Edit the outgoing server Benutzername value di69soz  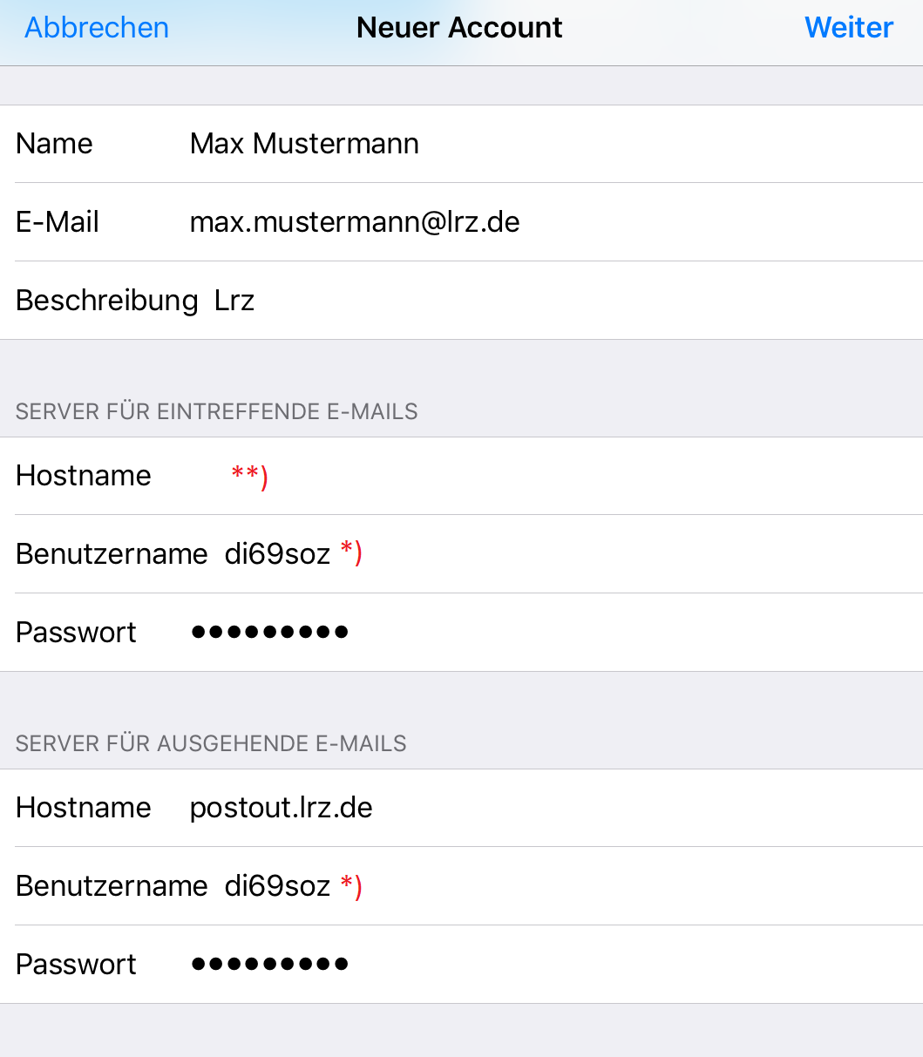[x=277, y=886]
